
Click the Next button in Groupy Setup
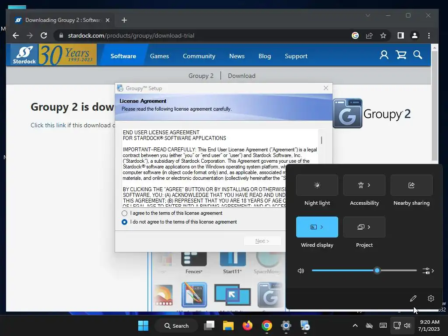tap(262, 241)
